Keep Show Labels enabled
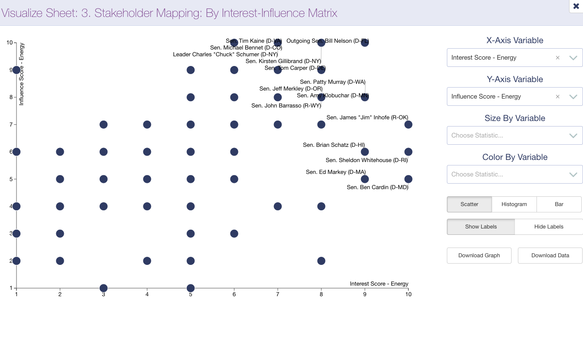583x355 pixels. tap(481, 226)
